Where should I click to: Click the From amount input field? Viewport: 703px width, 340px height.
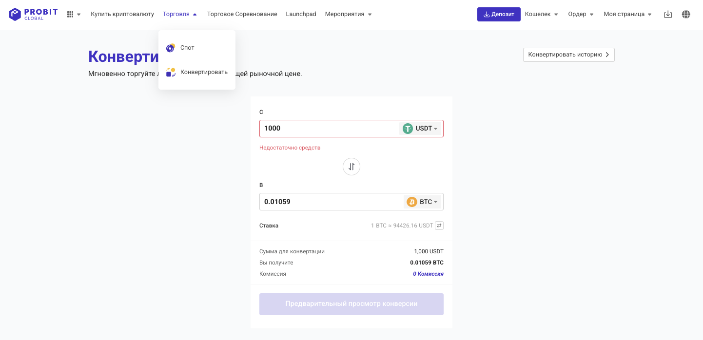tap(330, 129)
